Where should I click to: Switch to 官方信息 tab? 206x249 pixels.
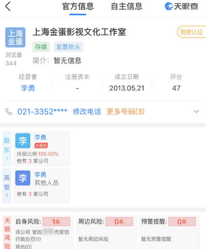pos(78,7)
